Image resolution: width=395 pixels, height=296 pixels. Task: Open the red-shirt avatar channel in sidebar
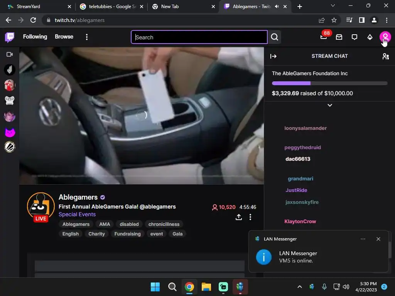tap(10, 85)
